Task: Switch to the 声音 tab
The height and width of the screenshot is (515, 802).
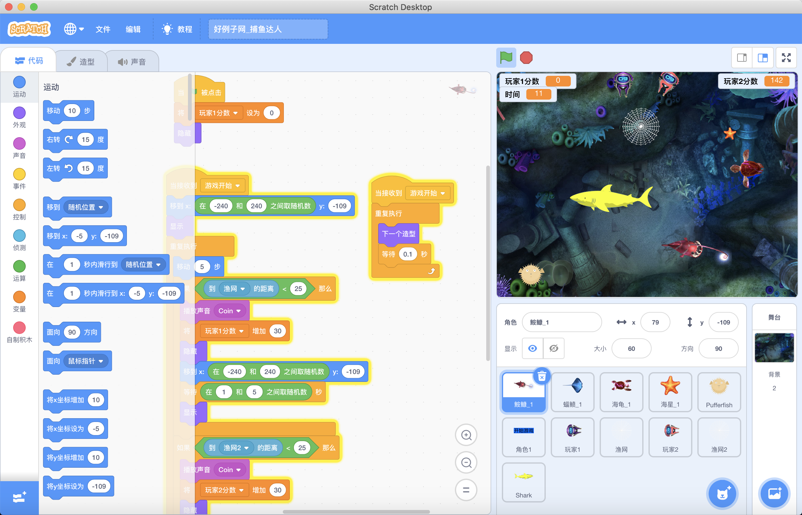Action: coord(132,61)
